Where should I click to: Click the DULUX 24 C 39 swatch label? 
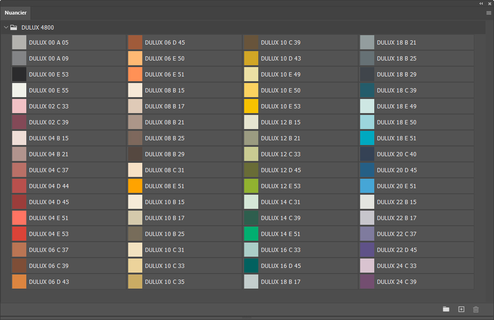click(x=396, y=282)
